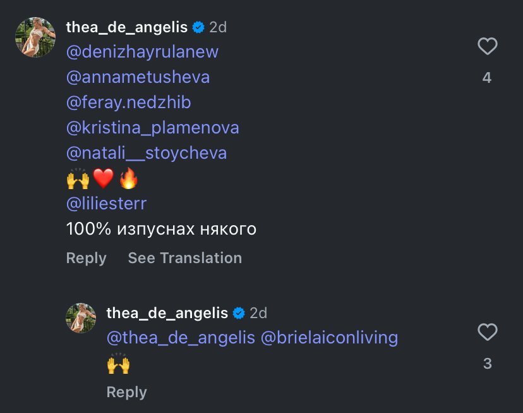Like the reply comment with the heart icon
523x413 pixels.
(x=487, y=332)
